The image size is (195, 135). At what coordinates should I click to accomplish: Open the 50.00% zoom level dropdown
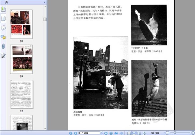pyautogui.click(x=164, y=133)
